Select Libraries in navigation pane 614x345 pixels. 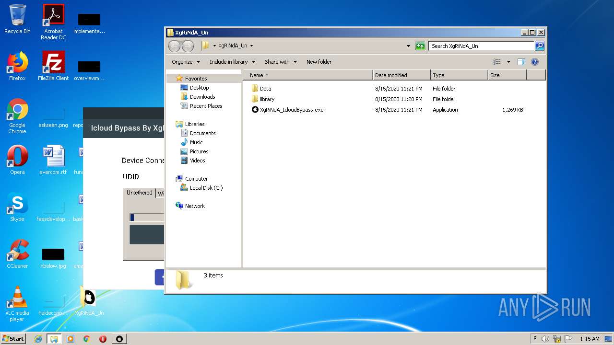(195, 124)
